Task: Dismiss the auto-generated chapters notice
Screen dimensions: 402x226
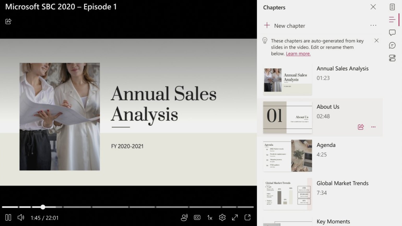Action: tap(376, 40)
